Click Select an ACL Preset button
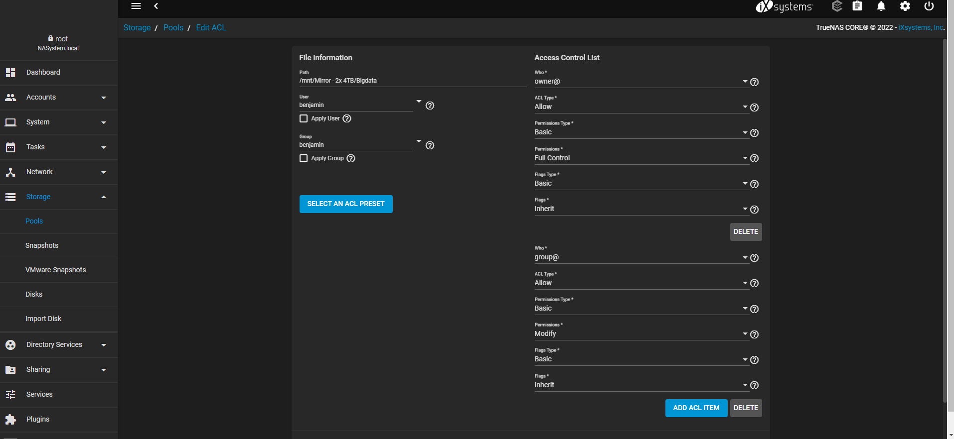 click(346, 204)
